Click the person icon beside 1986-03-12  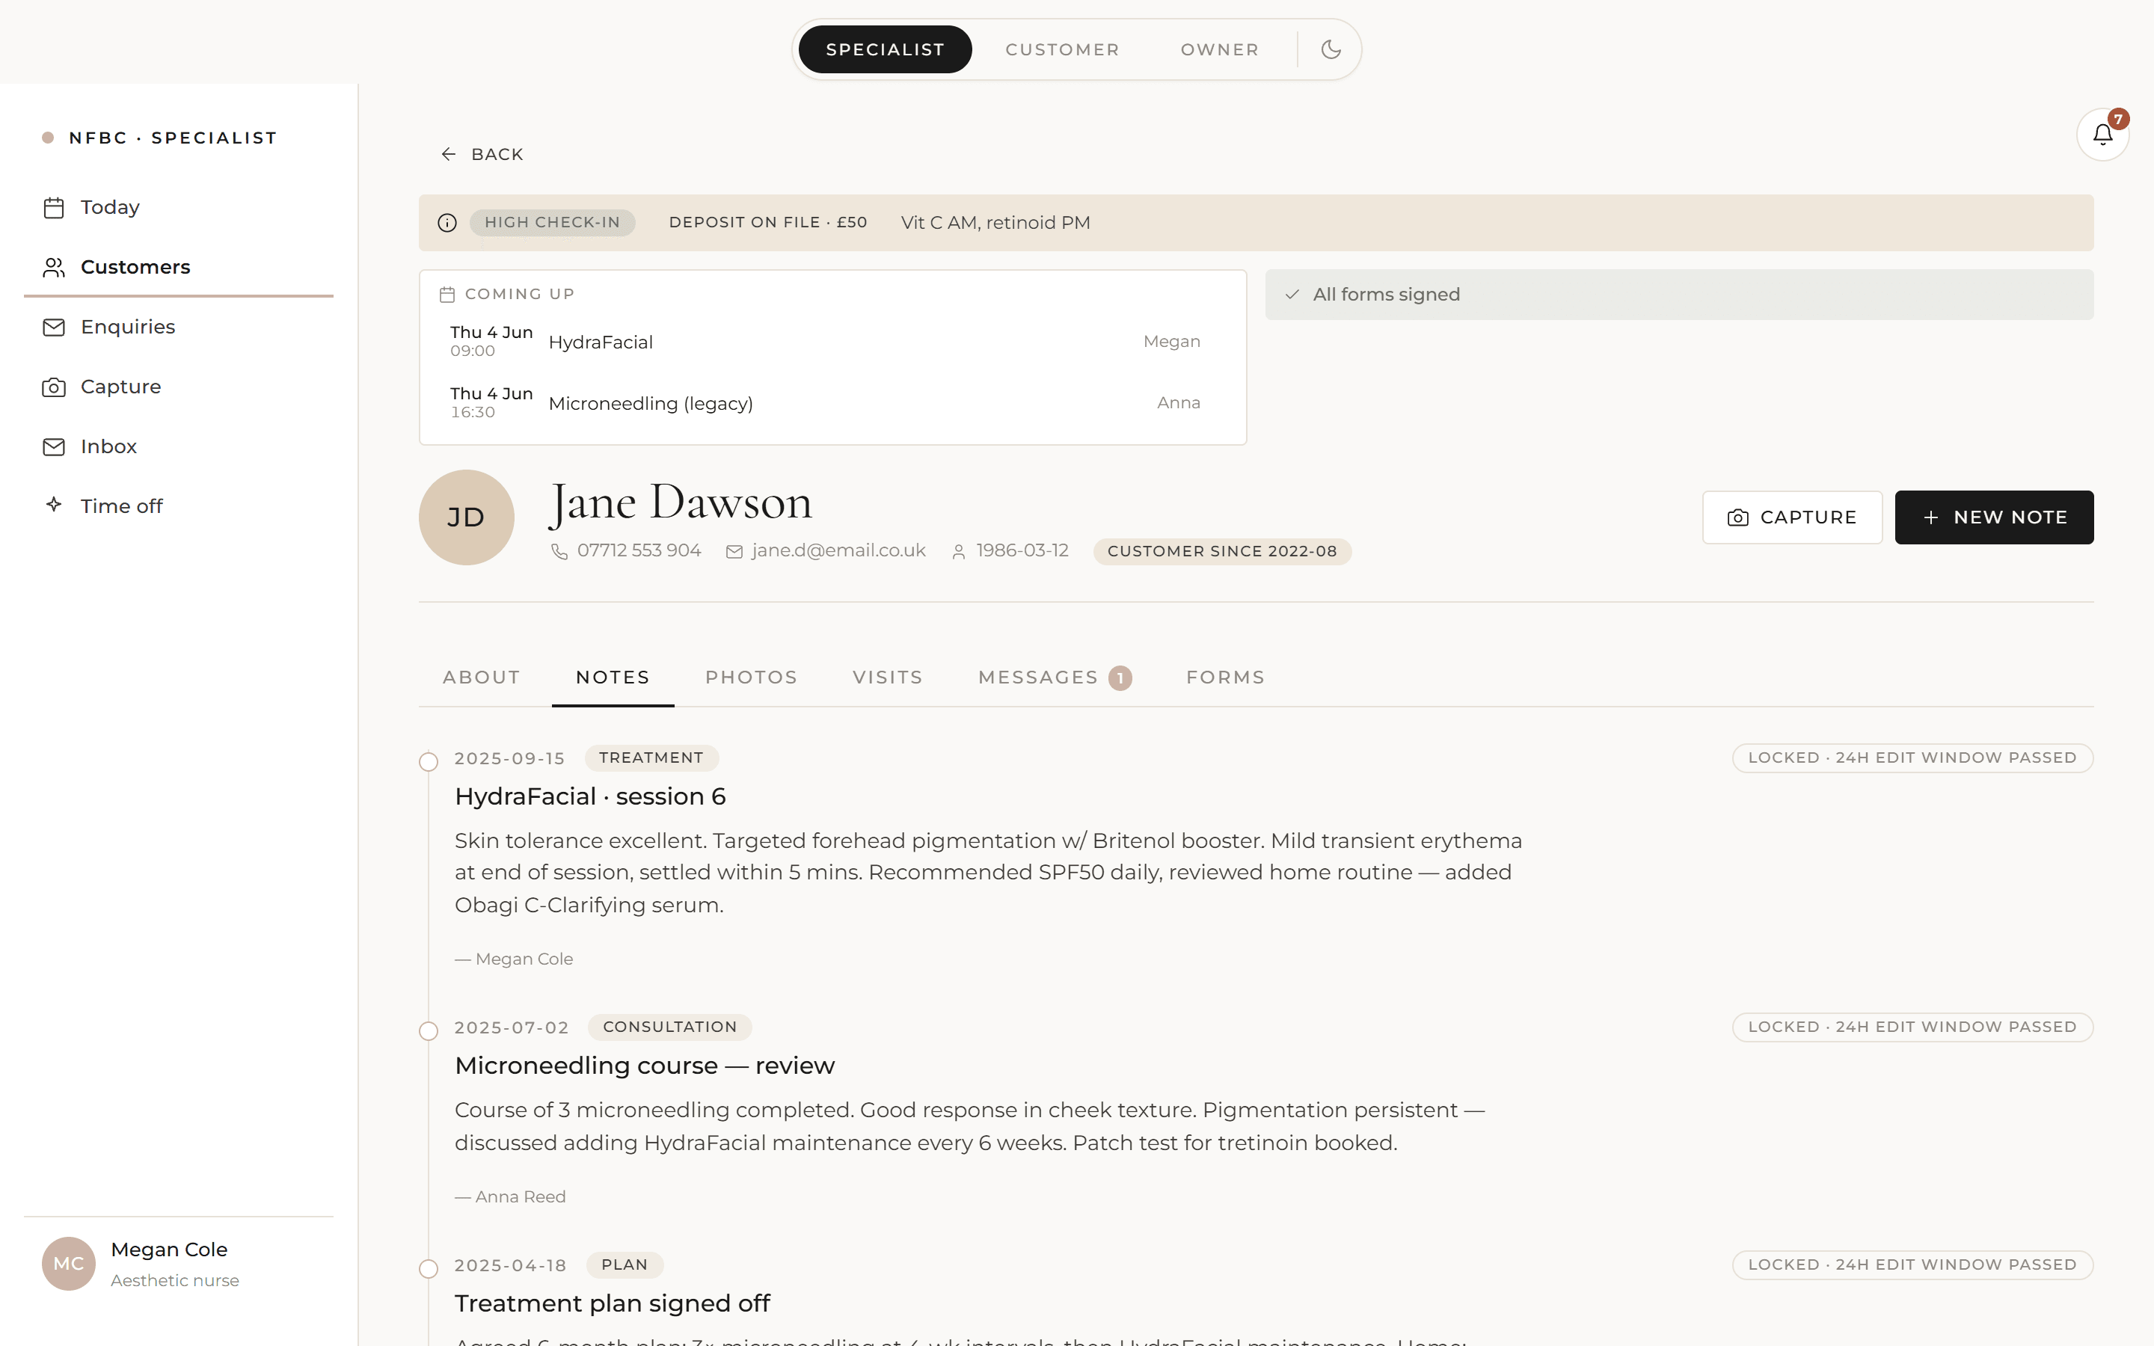point(959,552)
